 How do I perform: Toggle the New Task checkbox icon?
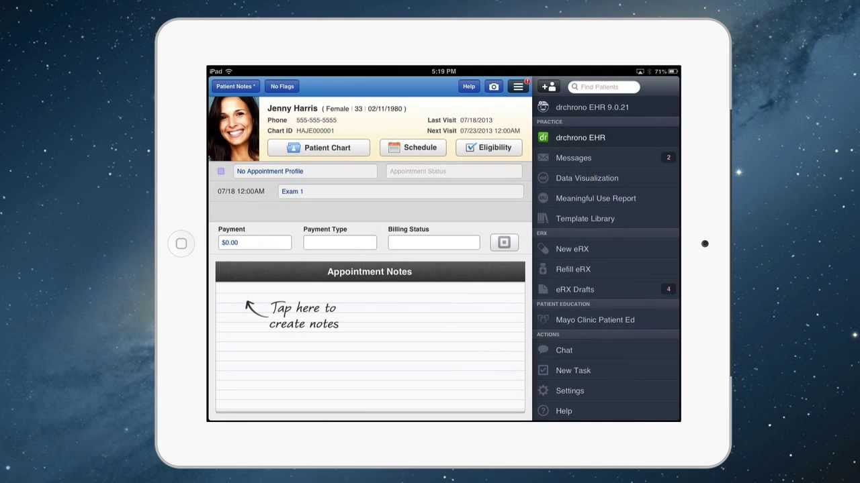(543, 370)
